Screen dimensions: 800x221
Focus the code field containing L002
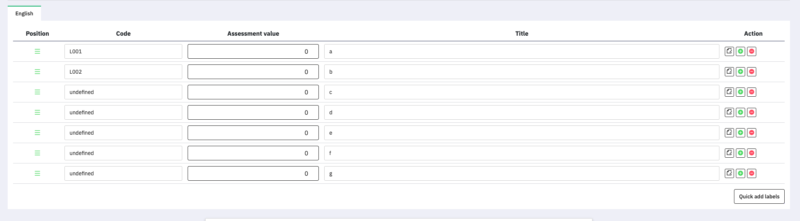tap(123, 72)
